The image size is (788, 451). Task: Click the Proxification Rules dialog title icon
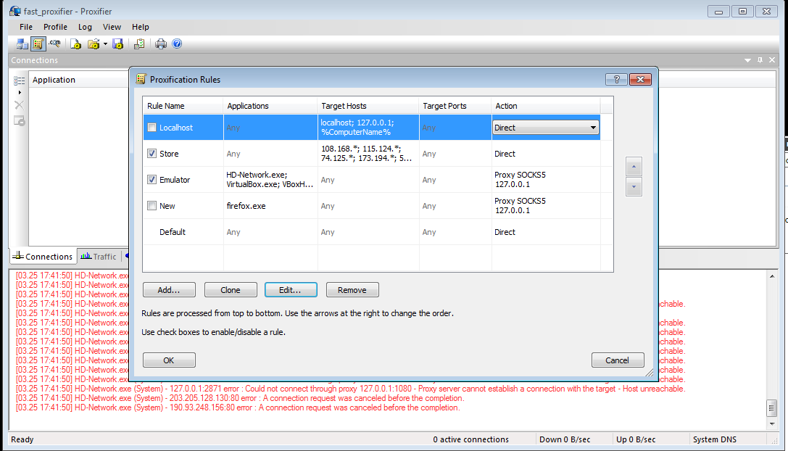[141, 79]
